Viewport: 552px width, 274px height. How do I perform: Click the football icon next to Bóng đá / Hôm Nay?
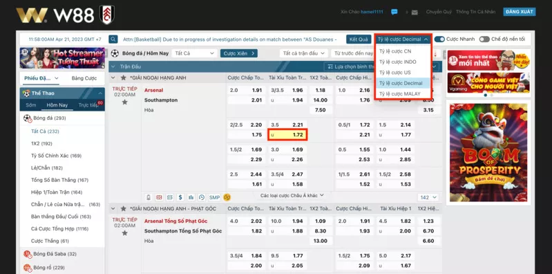point(115,53)
